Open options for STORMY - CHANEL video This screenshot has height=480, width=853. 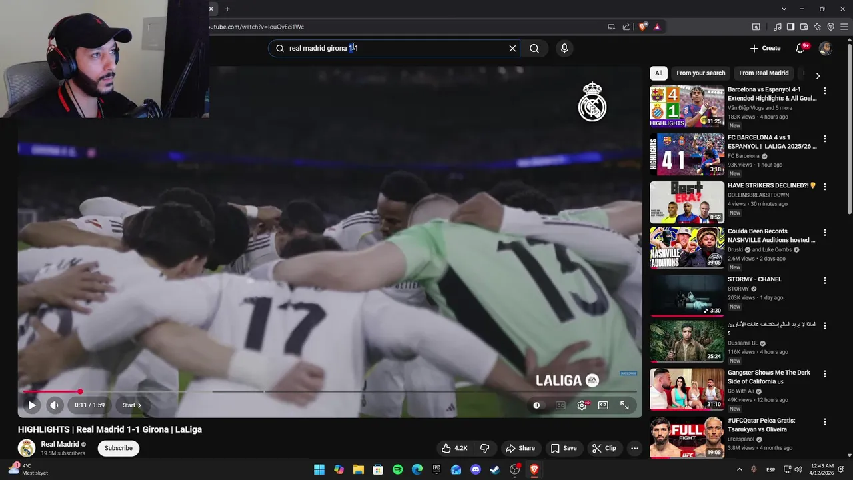click(x=825, y=281)
